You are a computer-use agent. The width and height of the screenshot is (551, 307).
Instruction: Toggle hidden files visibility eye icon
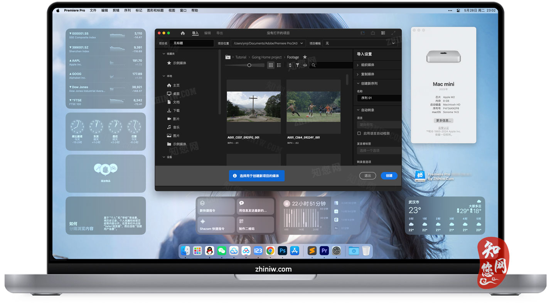pos(305,65)
